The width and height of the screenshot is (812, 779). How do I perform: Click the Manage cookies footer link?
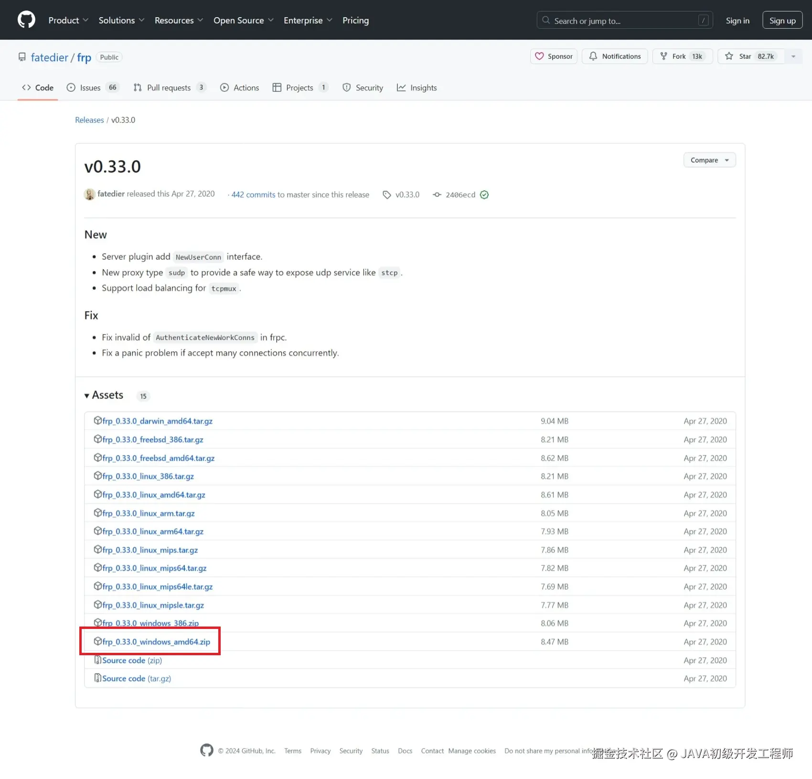click(x=472, y=751)
